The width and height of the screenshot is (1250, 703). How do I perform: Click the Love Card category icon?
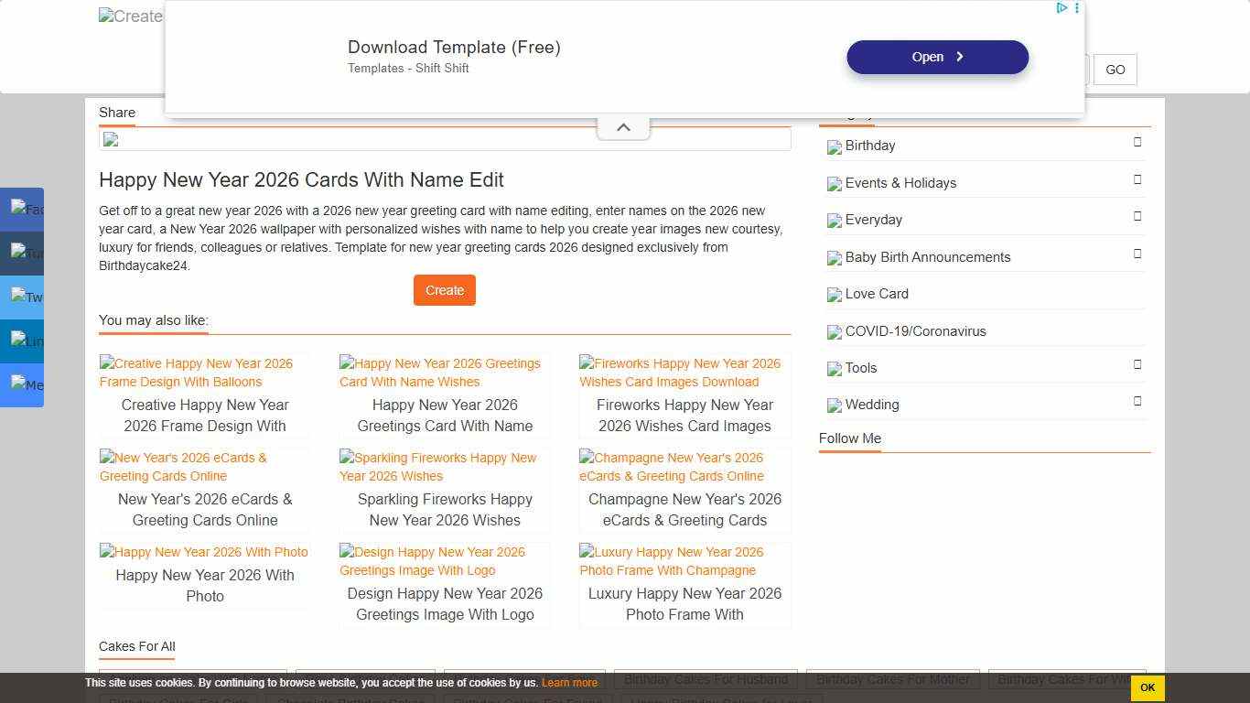835,295
